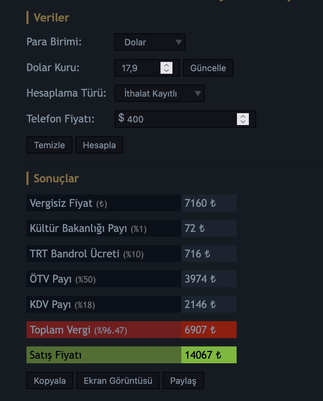Screen dimensions: 323x401
Task: Focus the Telefon Fiyatı input field
Action: [185, 119]
